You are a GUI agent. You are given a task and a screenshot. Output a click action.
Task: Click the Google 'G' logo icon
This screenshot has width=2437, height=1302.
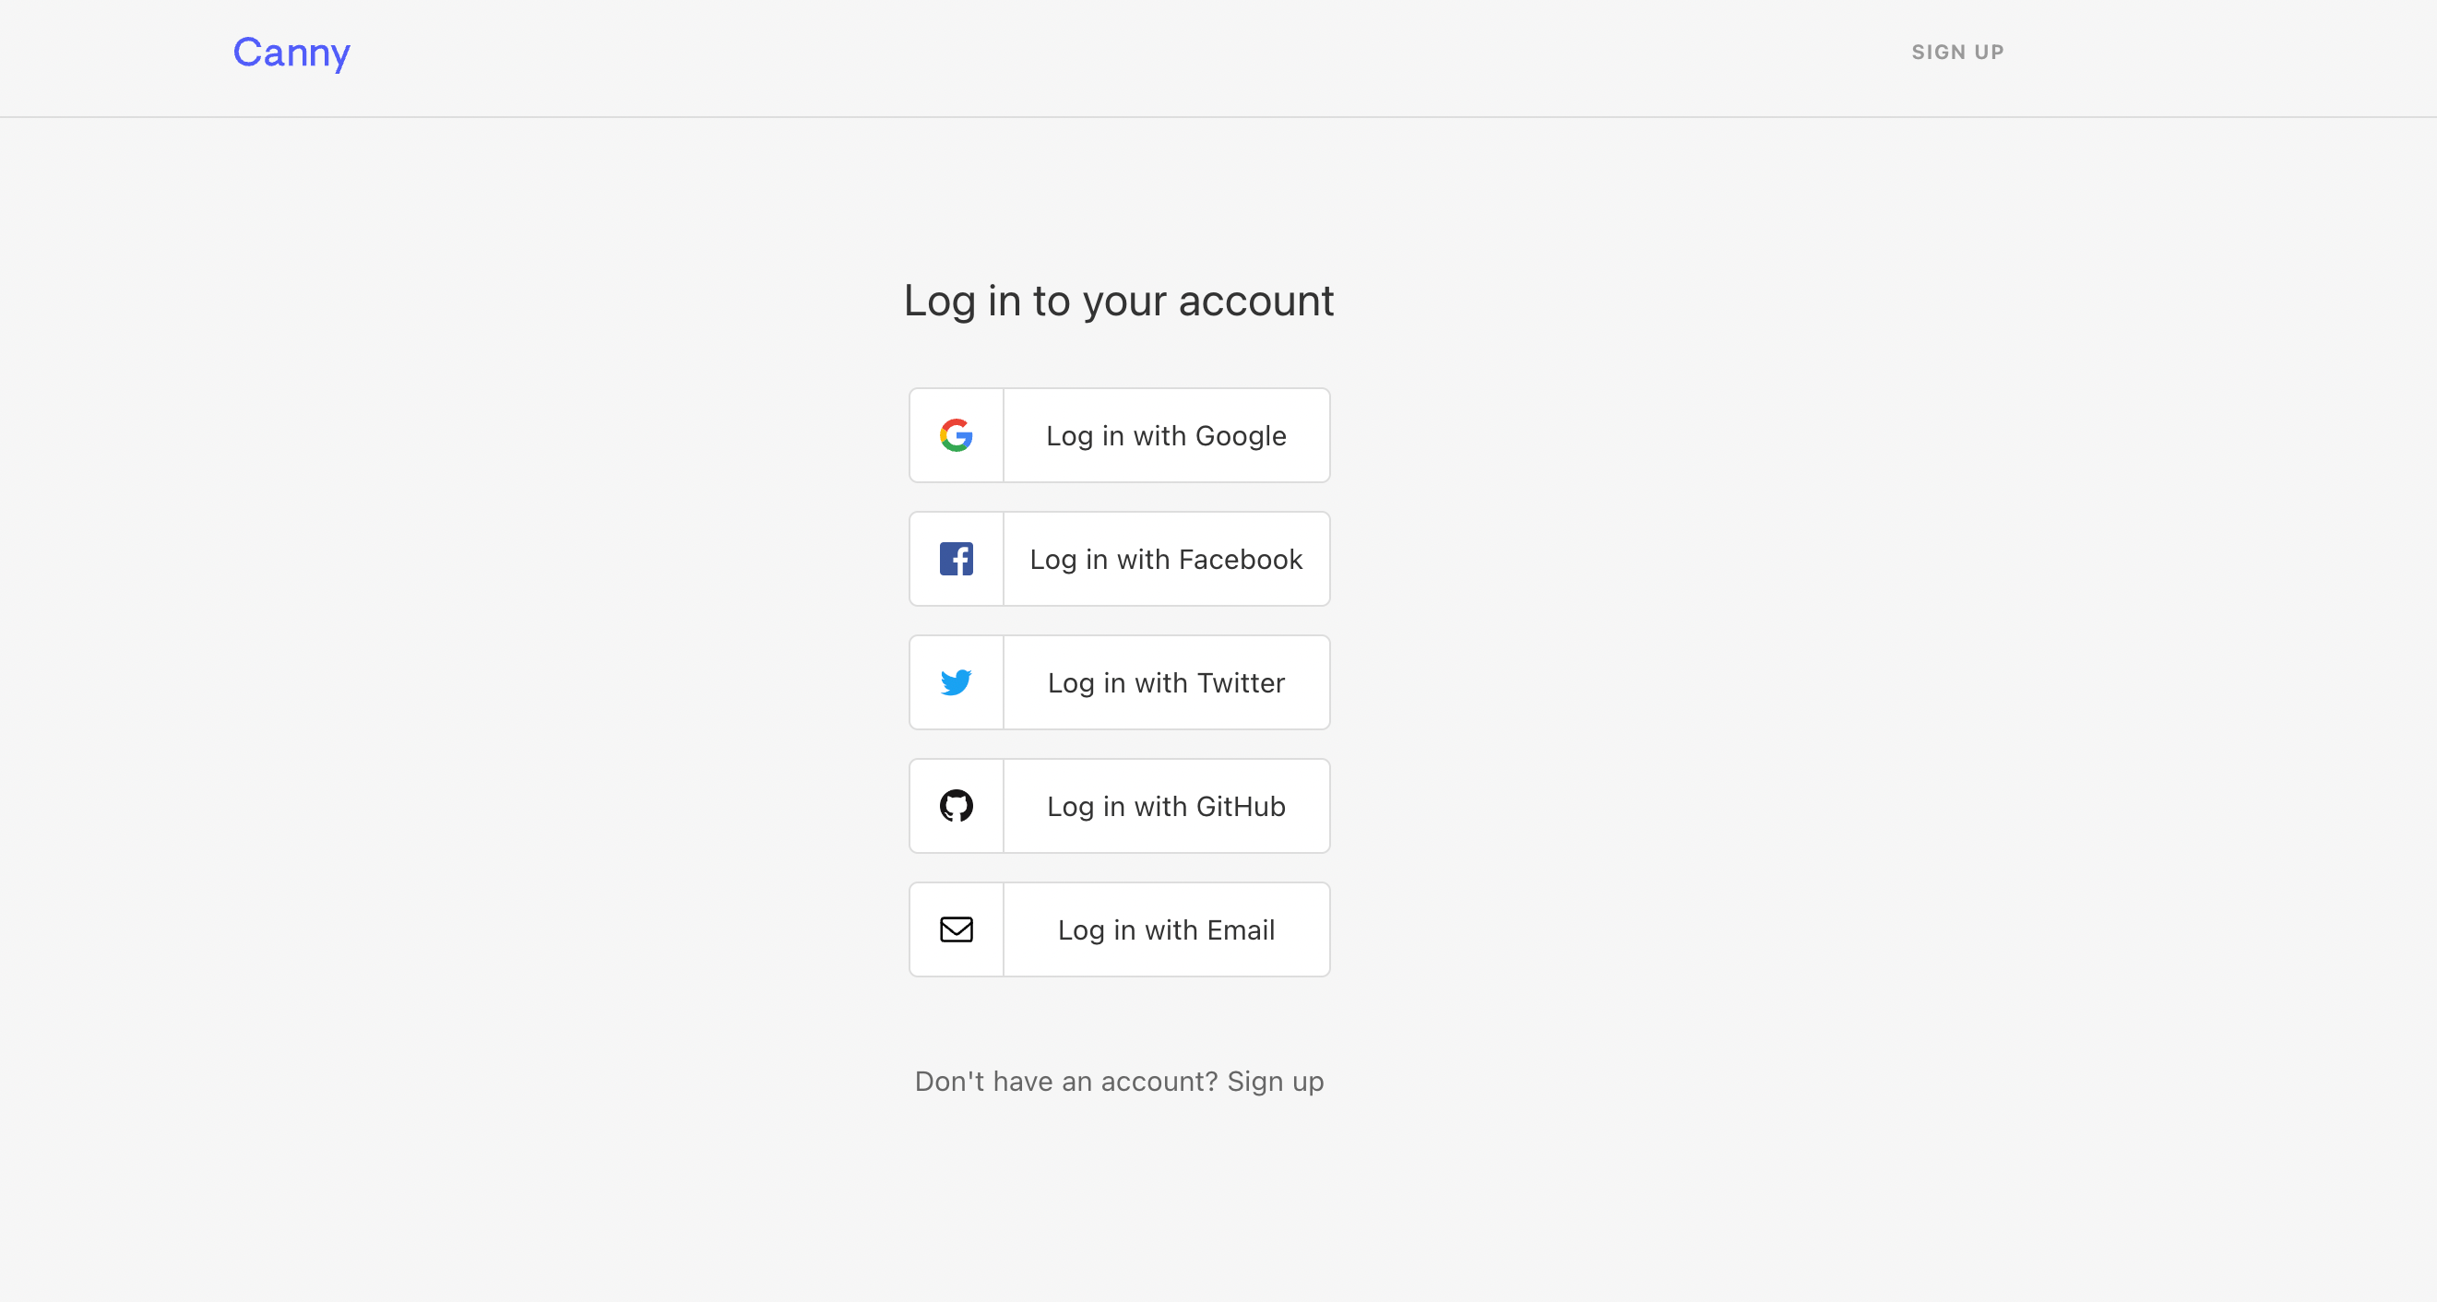956,436
